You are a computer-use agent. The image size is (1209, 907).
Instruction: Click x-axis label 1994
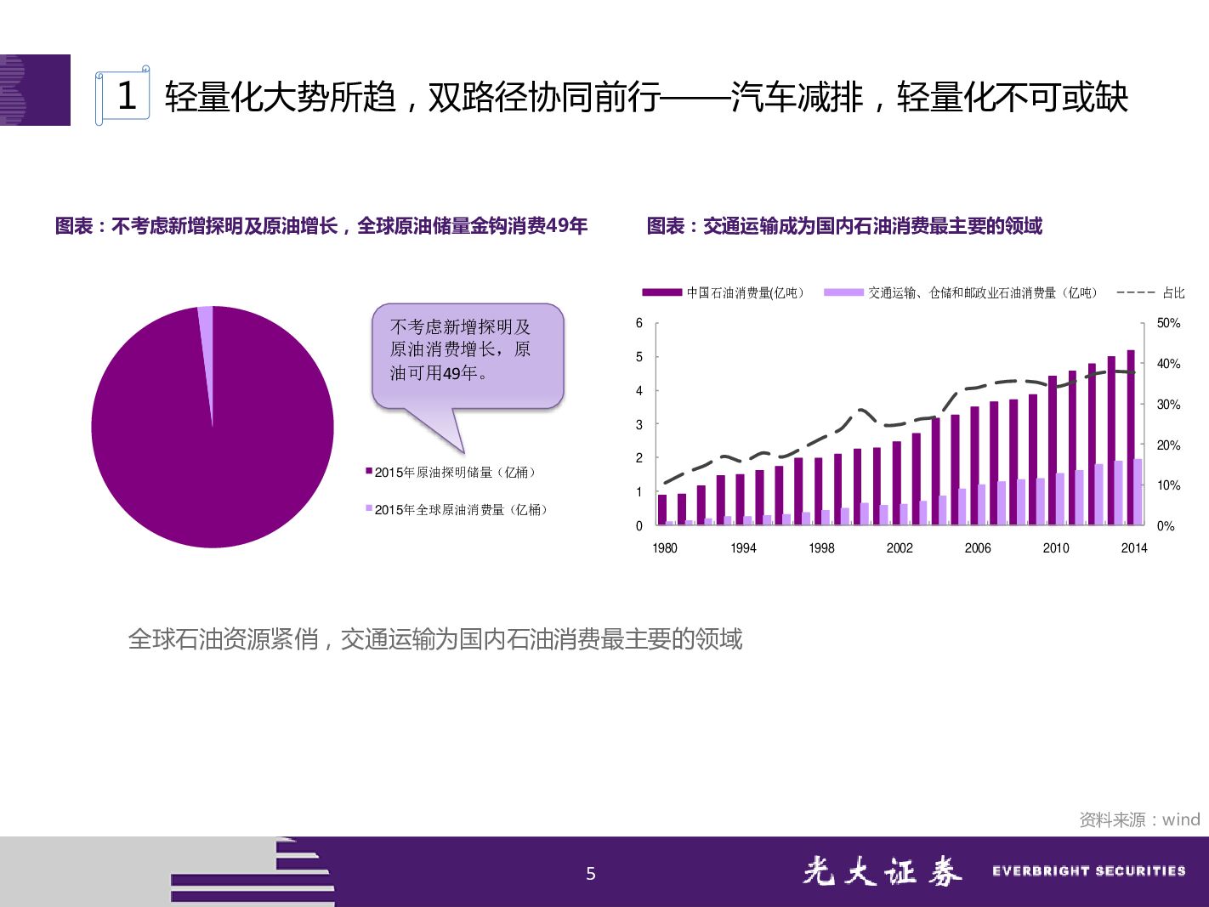(x=743, y=548)
